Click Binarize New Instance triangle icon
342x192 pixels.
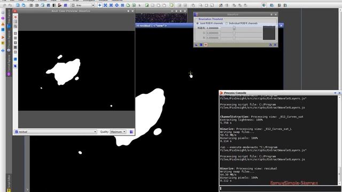[196, 45]
